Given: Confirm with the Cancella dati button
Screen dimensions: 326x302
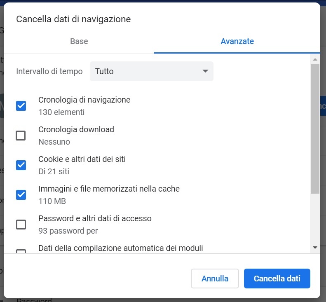Looking at the screenshot, I should pyautogui.click(x=277, y=279).
